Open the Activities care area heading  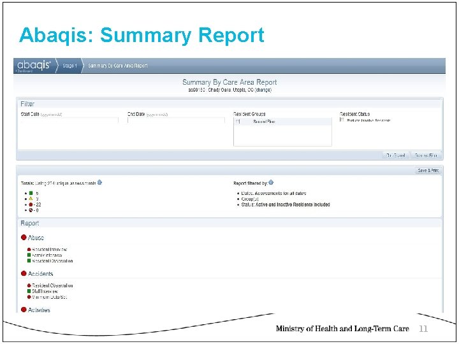[40, 310]
